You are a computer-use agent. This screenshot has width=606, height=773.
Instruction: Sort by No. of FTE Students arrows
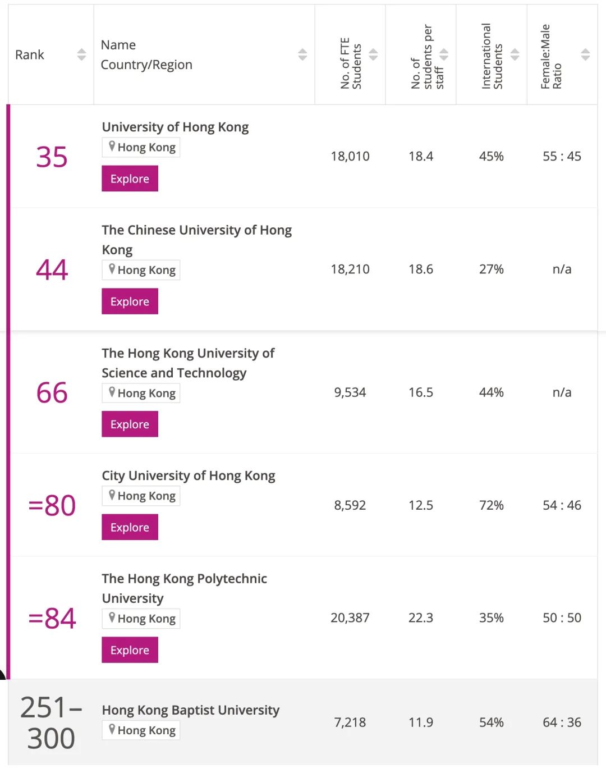point(373,54)
